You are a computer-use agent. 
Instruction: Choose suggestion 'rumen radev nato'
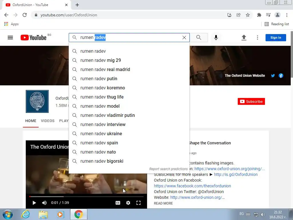129,152
